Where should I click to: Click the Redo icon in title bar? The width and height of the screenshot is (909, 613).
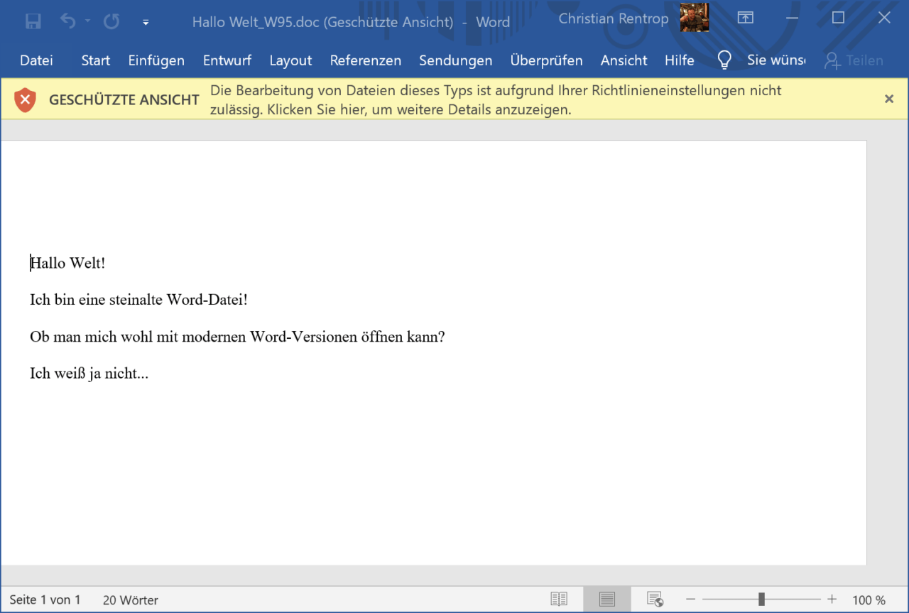[111, 21]
